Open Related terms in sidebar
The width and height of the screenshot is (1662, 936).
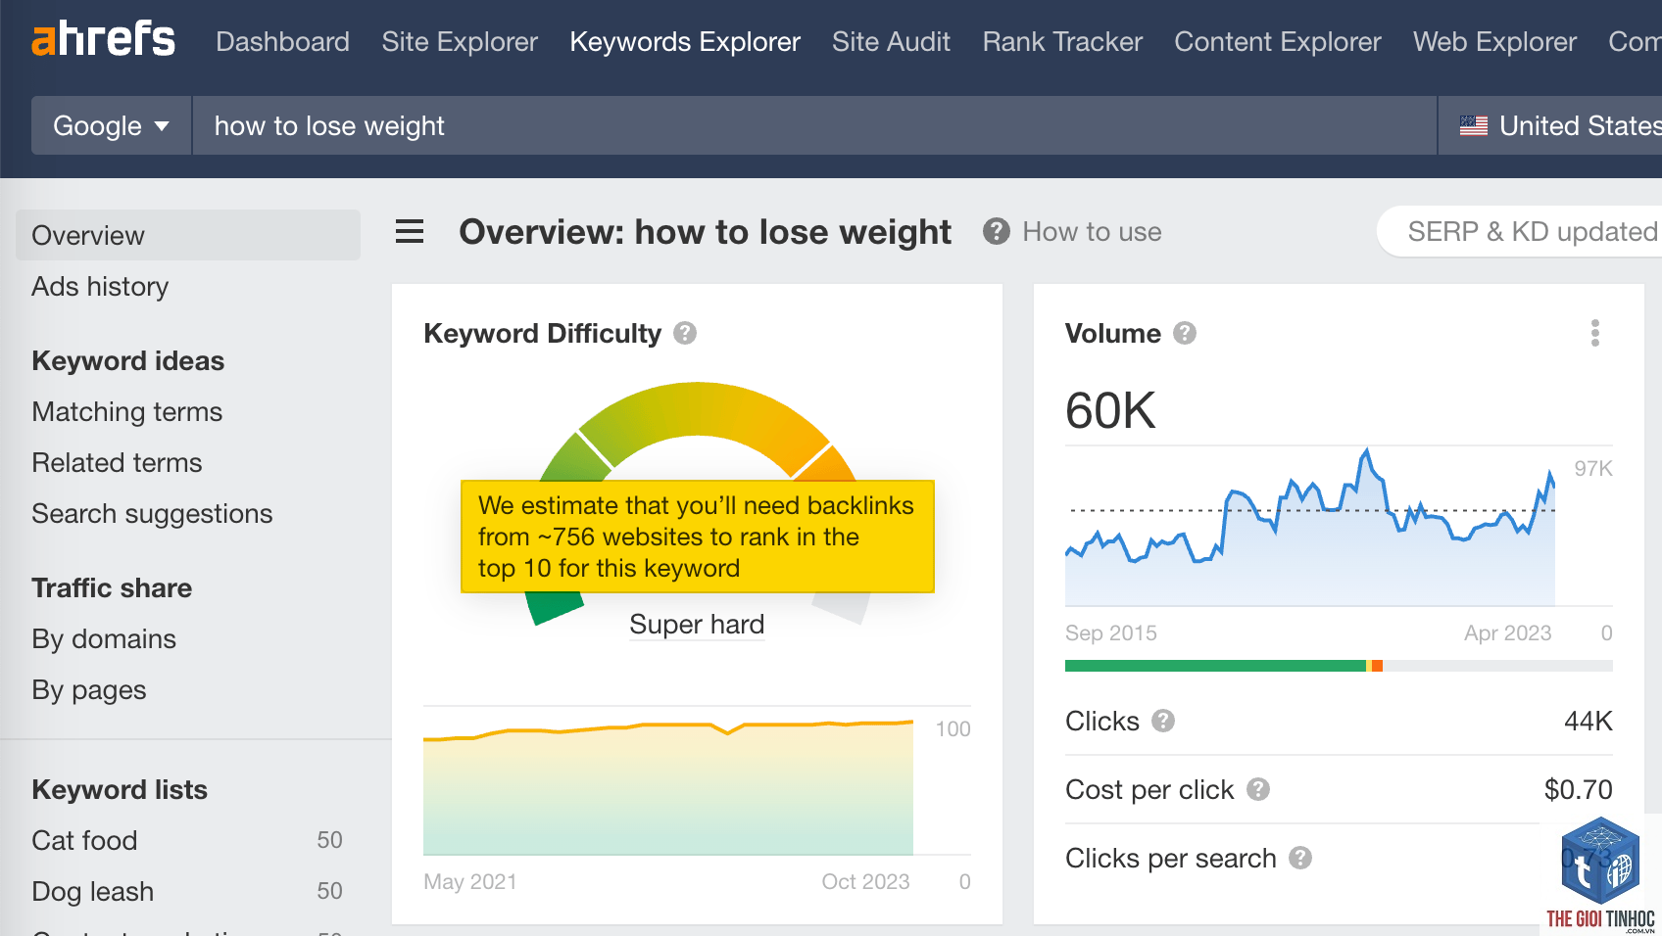point(117,462)
